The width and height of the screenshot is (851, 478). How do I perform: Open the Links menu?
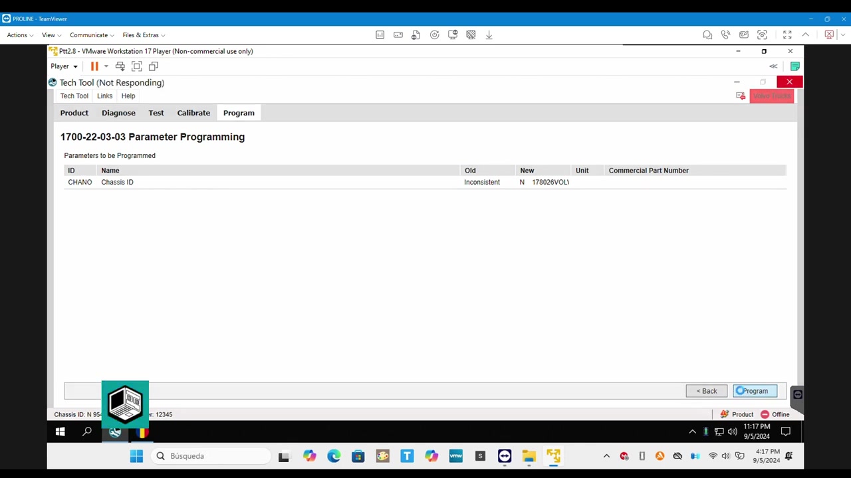click(104, 96)
